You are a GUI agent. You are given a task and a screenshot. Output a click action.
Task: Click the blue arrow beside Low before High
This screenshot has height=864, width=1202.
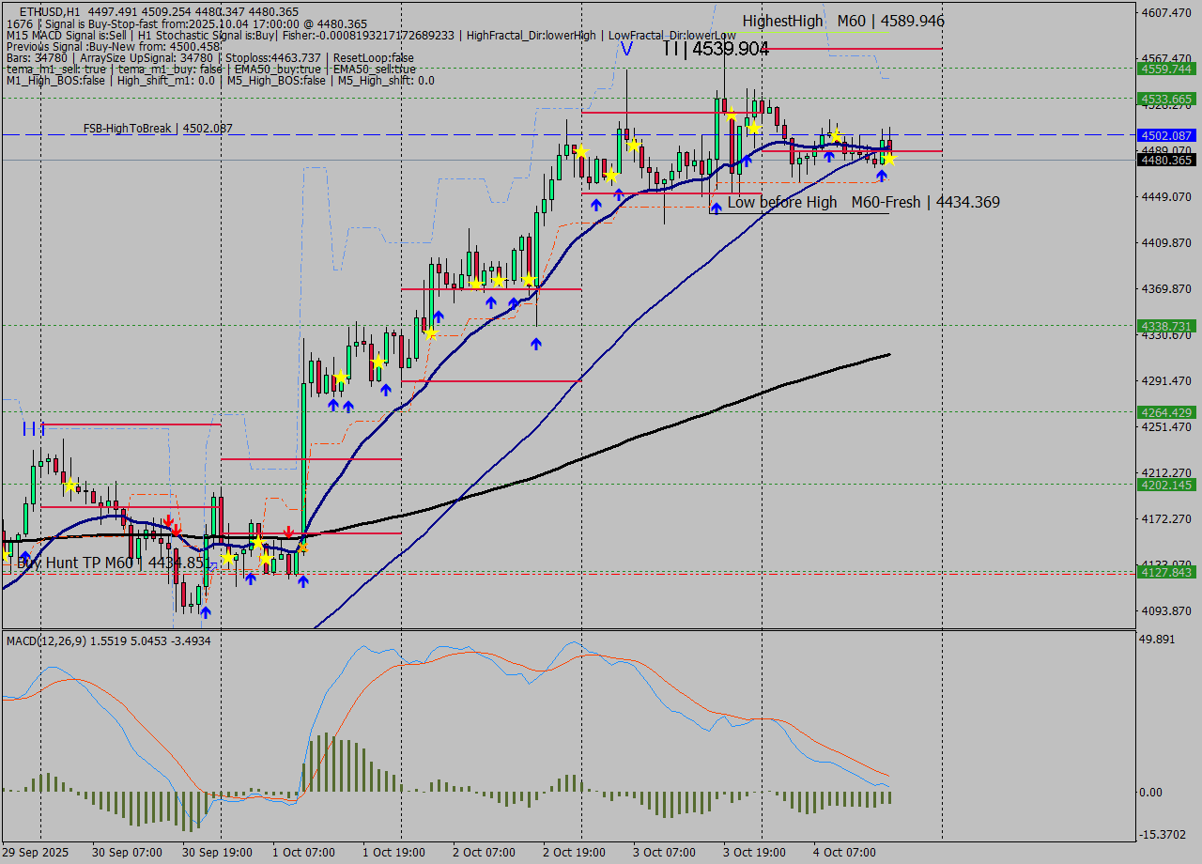tap(716, 208)
